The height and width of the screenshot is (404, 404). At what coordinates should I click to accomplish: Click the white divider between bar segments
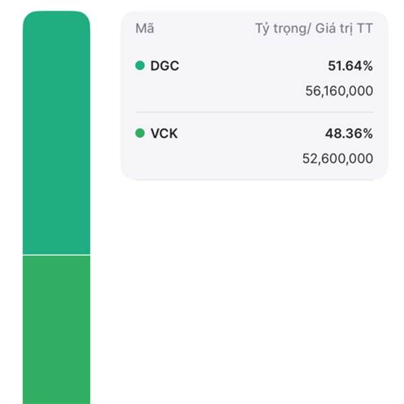click(57, 255)
